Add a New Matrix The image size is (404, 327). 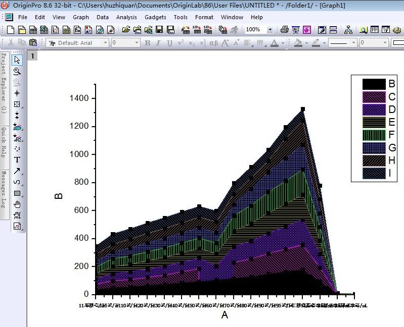tap(66, 30)
